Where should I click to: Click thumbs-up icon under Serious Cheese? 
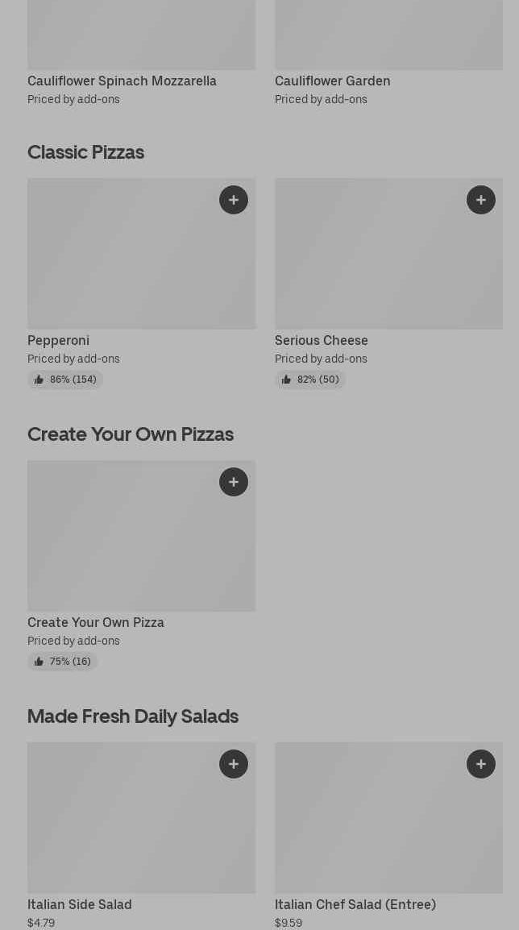click(x=286, y=380)
